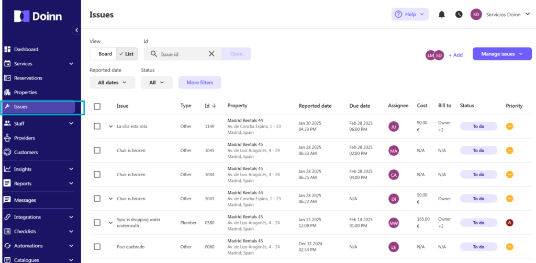Image resolution: width=536 pixels, height=263 pixels.
Task: Click JU assignee avatar for issue 1149
Action: (394, 127)
